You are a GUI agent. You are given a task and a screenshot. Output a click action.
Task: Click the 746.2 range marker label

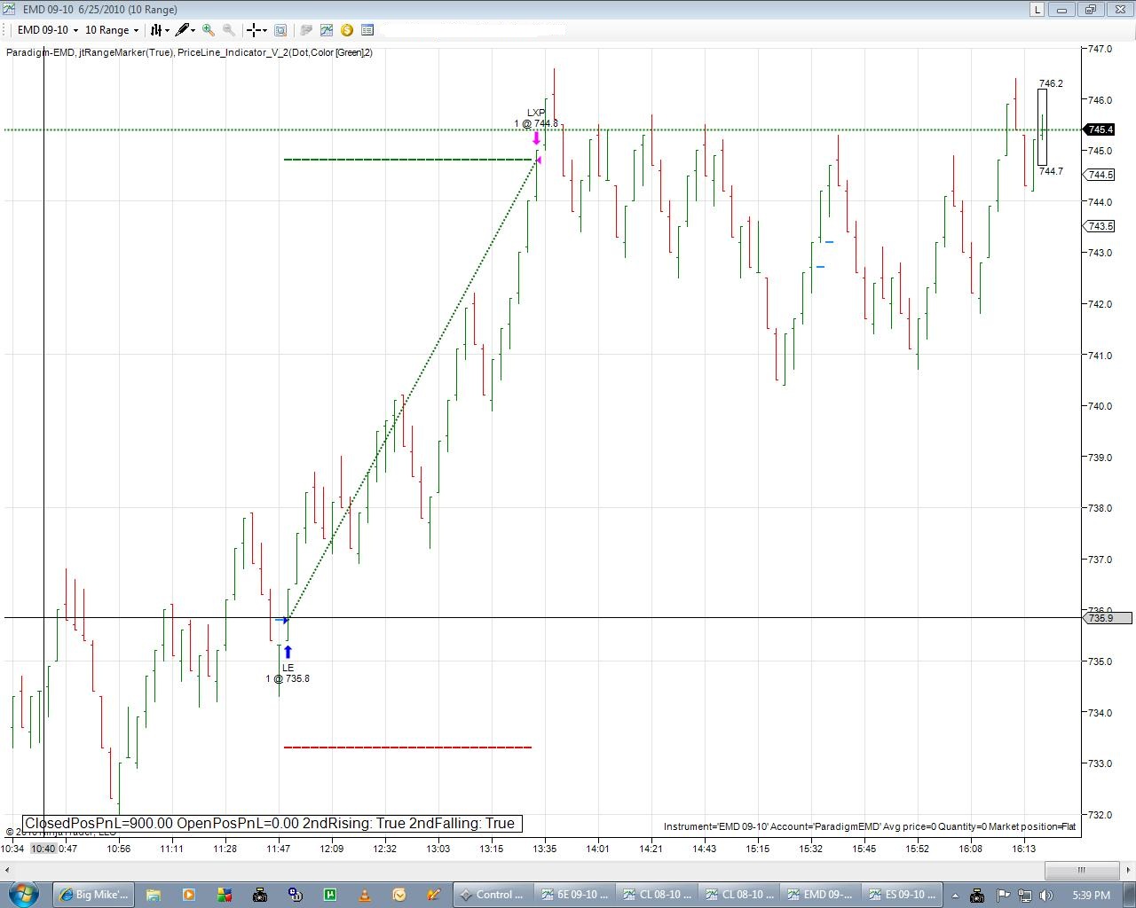(1051, 83)
